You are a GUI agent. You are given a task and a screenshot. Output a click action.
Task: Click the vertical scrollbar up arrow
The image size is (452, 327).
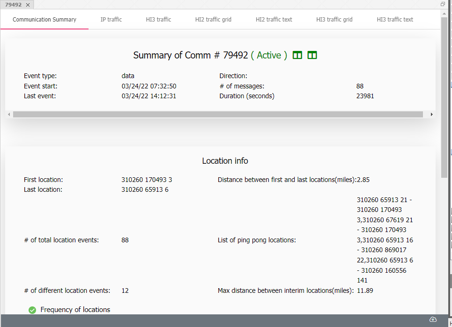[x=444, y=14]
